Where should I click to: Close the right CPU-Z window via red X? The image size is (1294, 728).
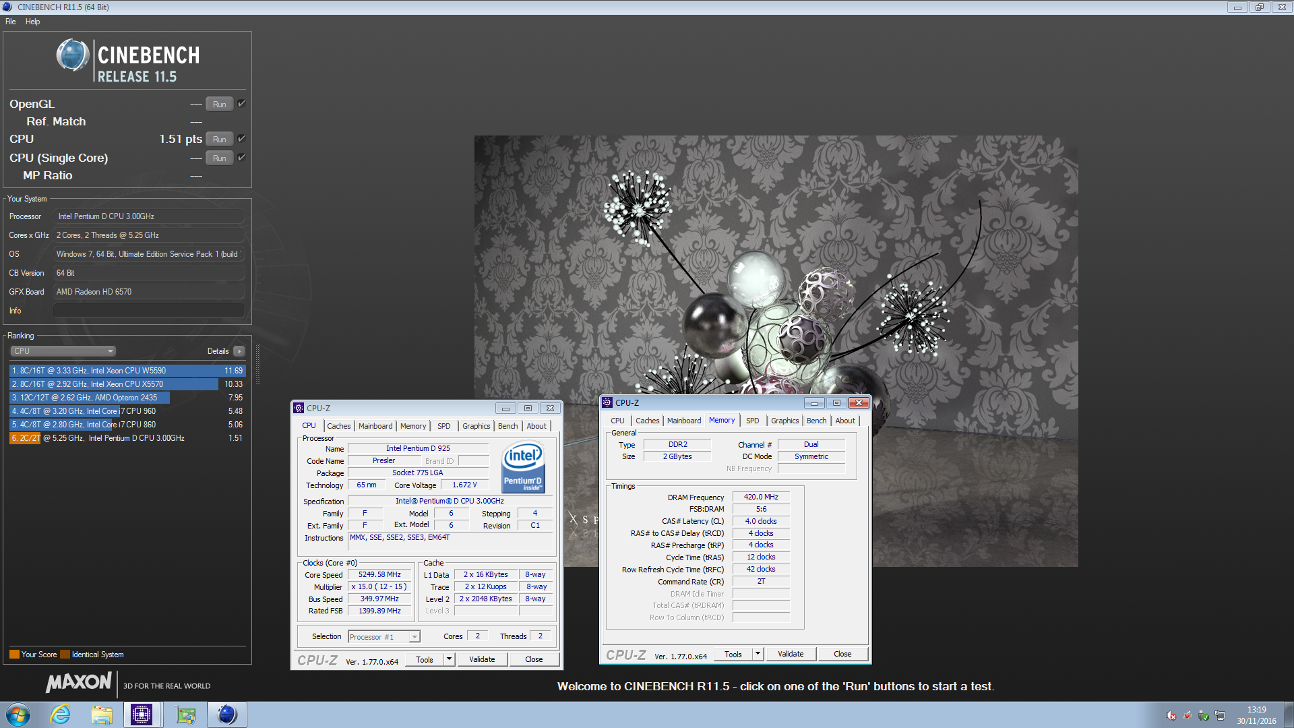pos(859,403)
